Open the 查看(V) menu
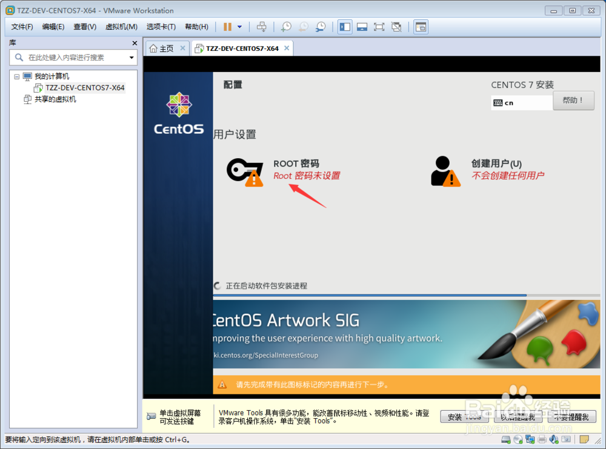Image resolution: width=606 pixels, height=449 pixels. (x=85, y=27)
